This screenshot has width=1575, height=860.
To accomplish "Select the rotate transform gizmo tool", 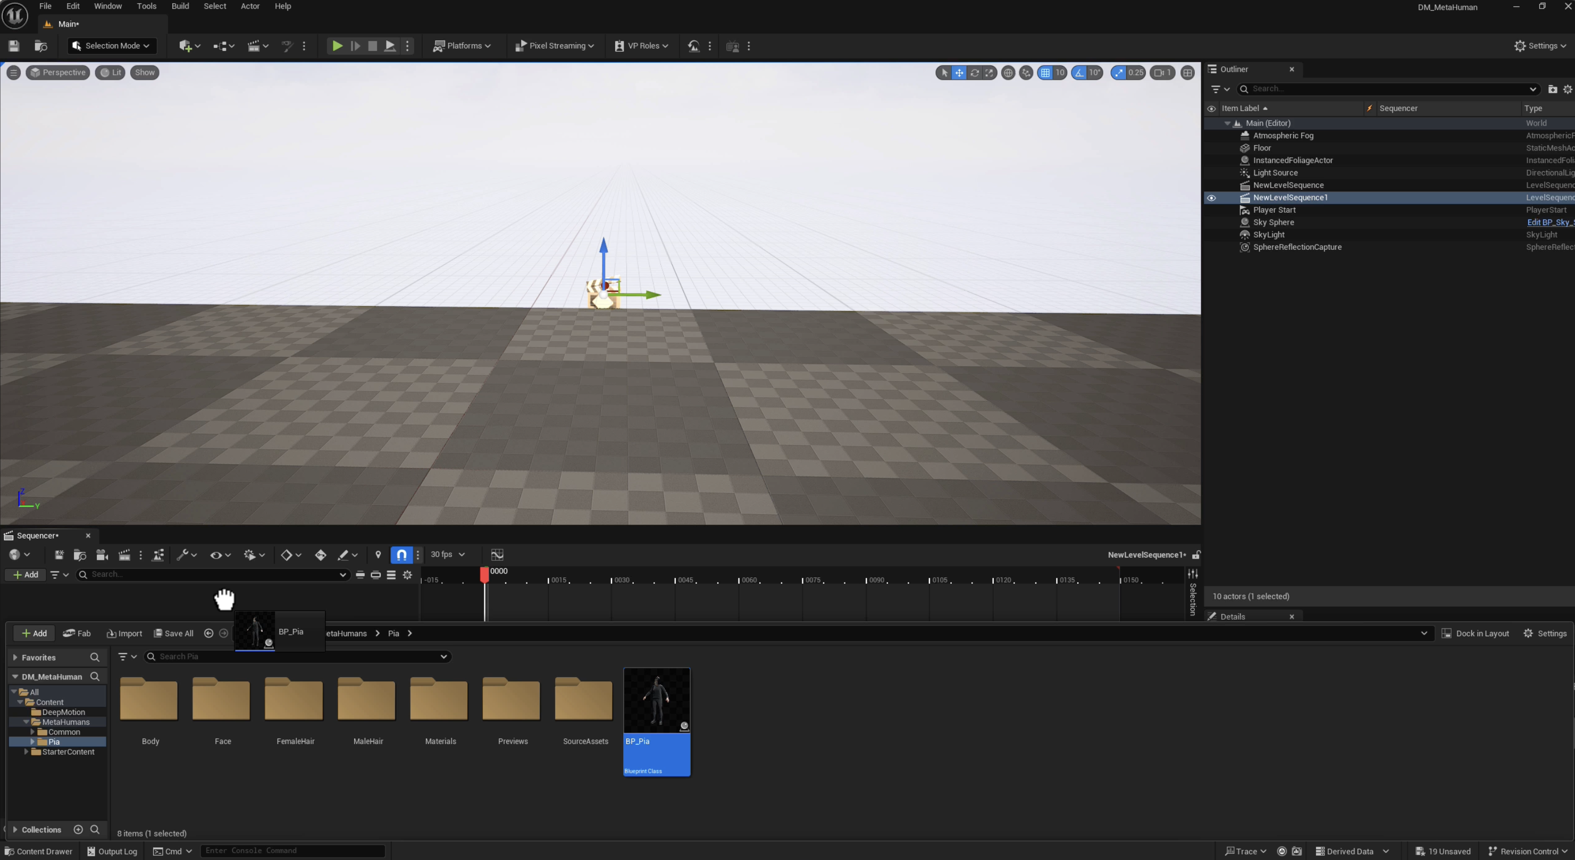I will pyautogui.click(x=975, y=73).
